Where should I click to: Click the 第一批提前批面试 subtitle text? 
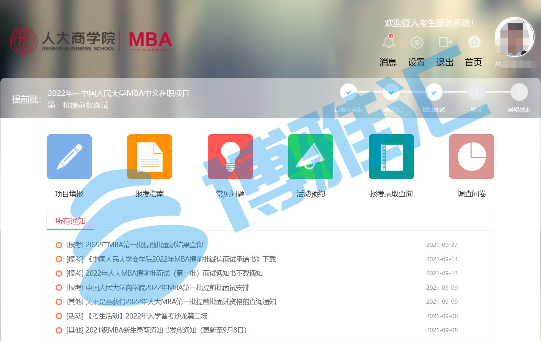point(78,105)
